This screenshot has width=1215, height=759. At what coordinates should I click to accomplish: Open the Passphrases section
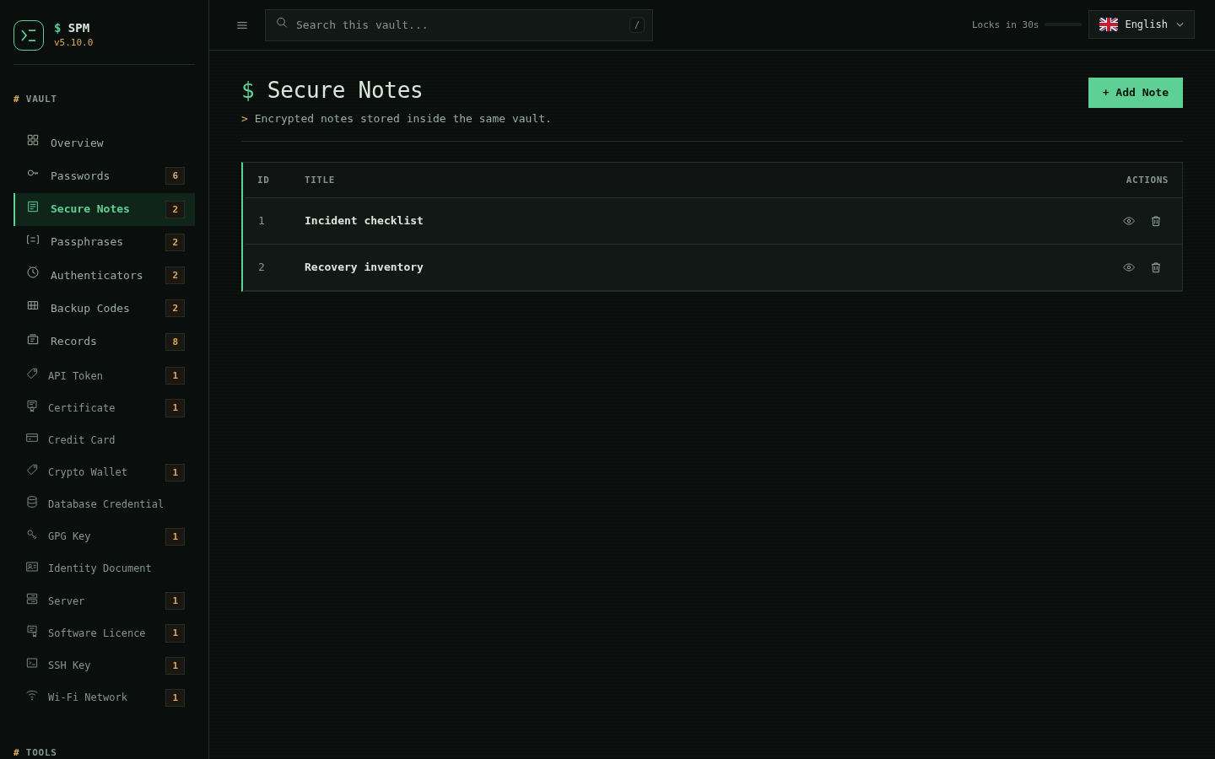coord(105,242)
